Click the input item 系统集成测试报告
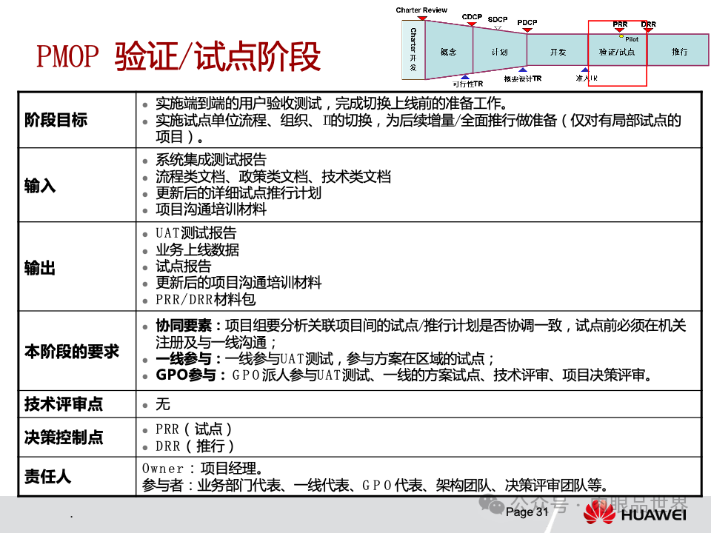Screen dimensions: 711x533 pyautogui.click(x=211, y=160)
